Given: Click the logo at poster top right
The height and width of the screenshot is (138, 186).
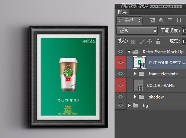Looking at the screenshot, I should (x=89, y=41).
